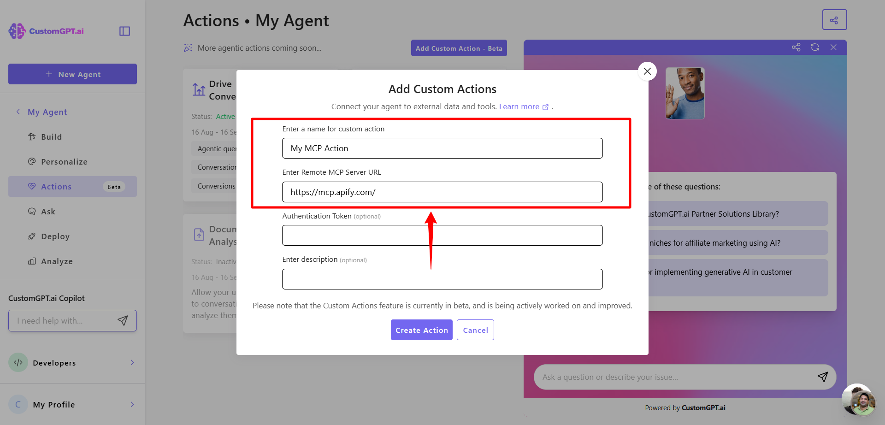Click the Create Action button
885x425 pixels.
(421, 330)
